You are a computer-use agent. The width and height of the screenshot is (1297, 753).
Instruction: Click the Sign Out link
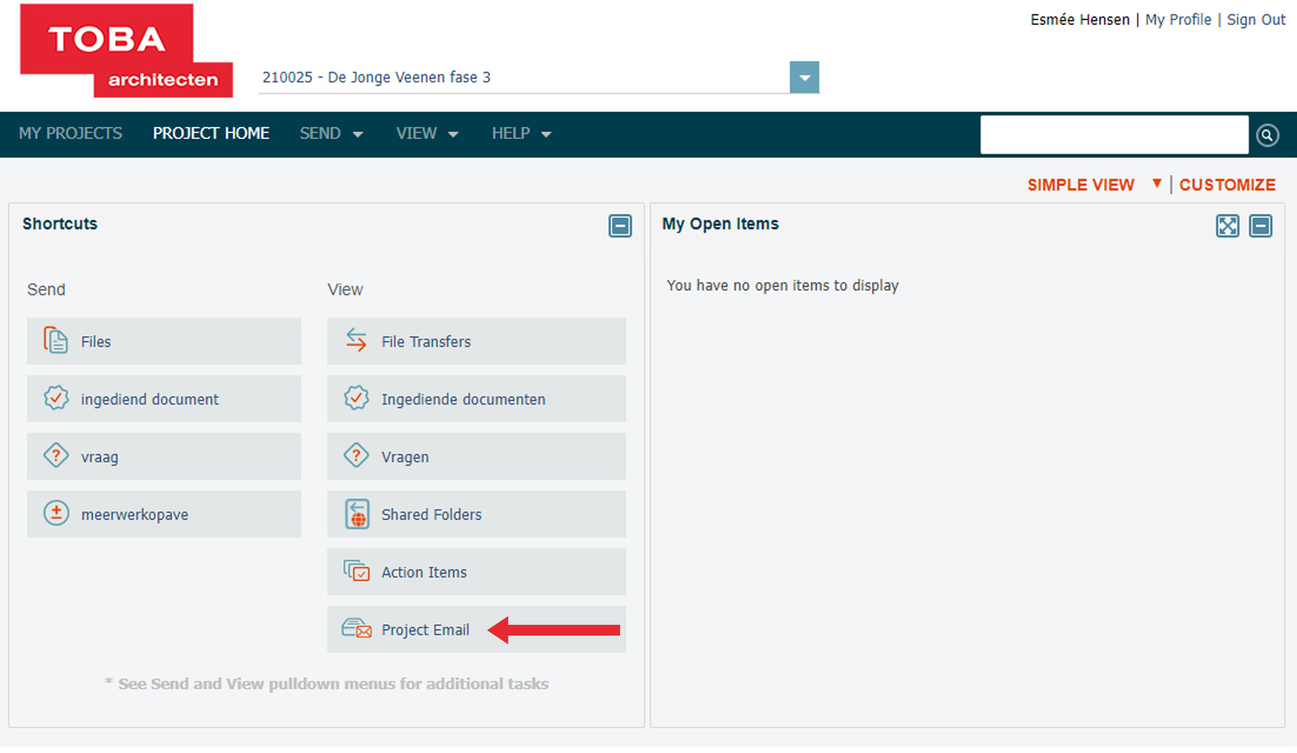pos(1255,20)
